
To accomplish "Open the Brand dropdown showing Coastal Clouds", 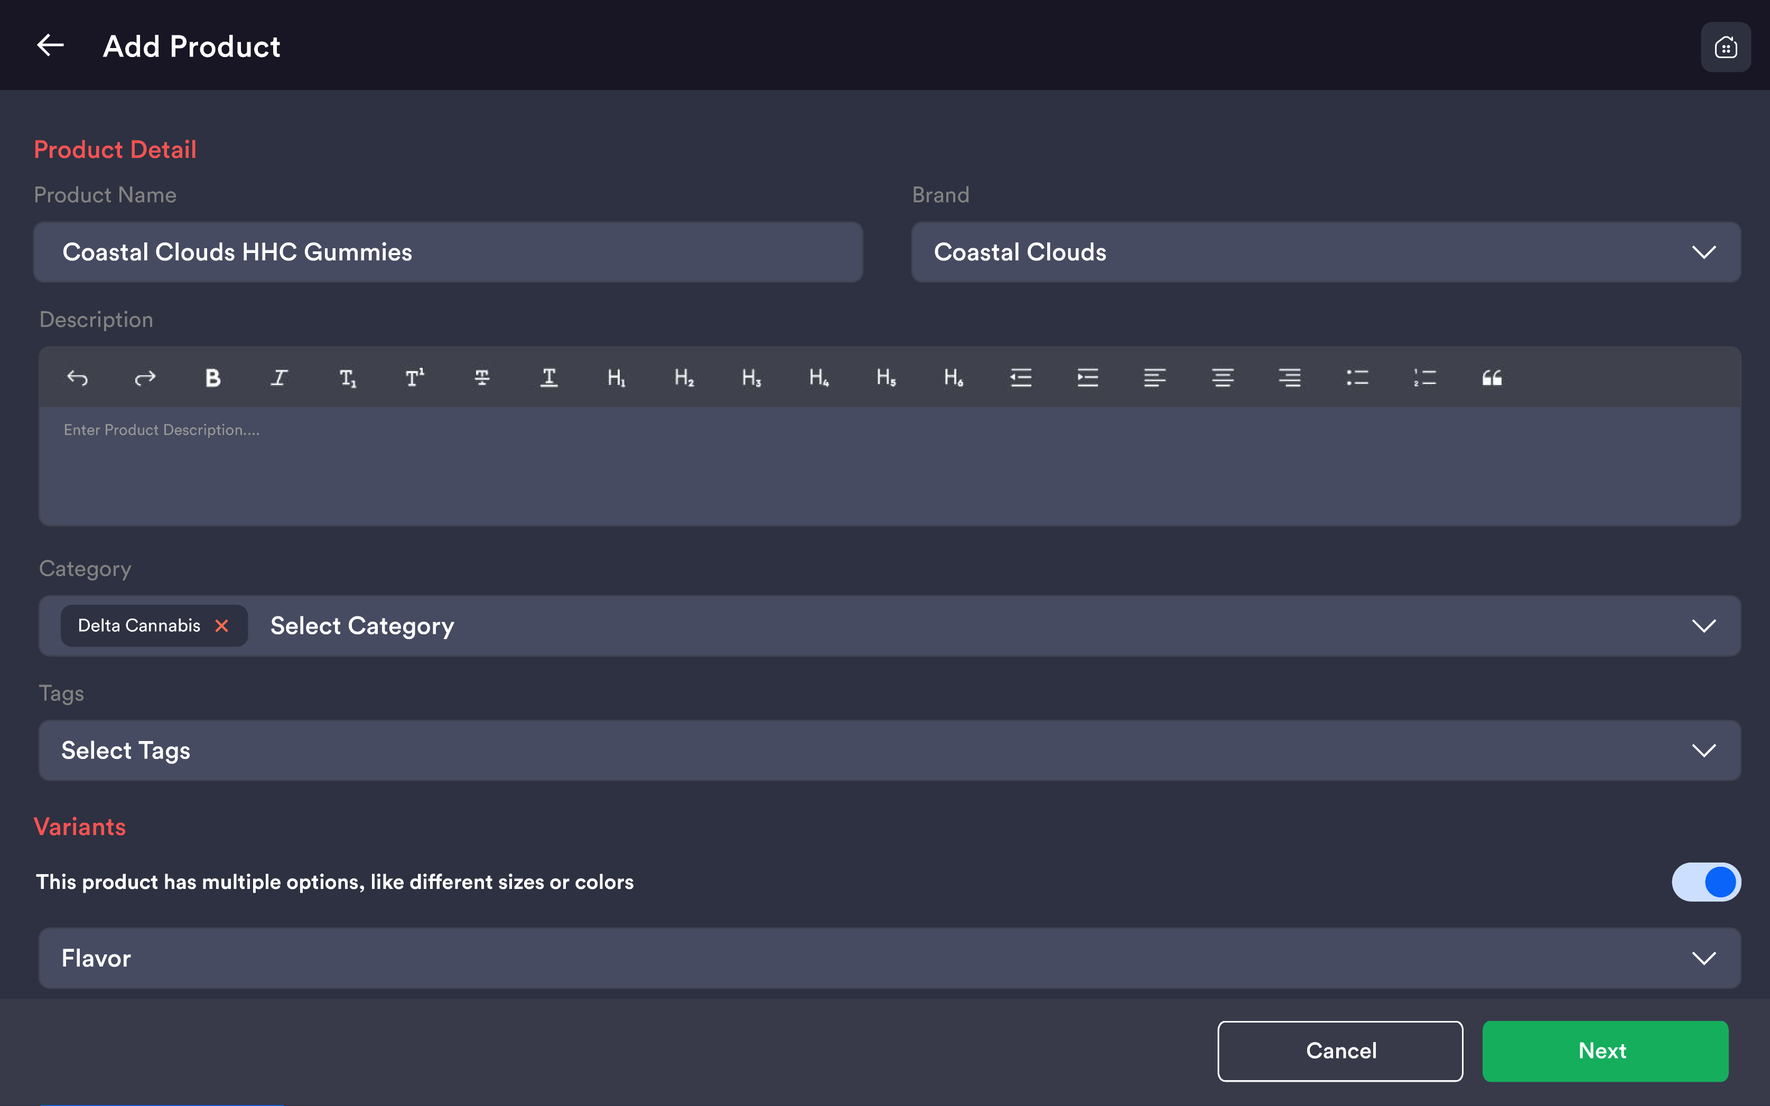I will pyautogui.click(x=1325, y=251).
